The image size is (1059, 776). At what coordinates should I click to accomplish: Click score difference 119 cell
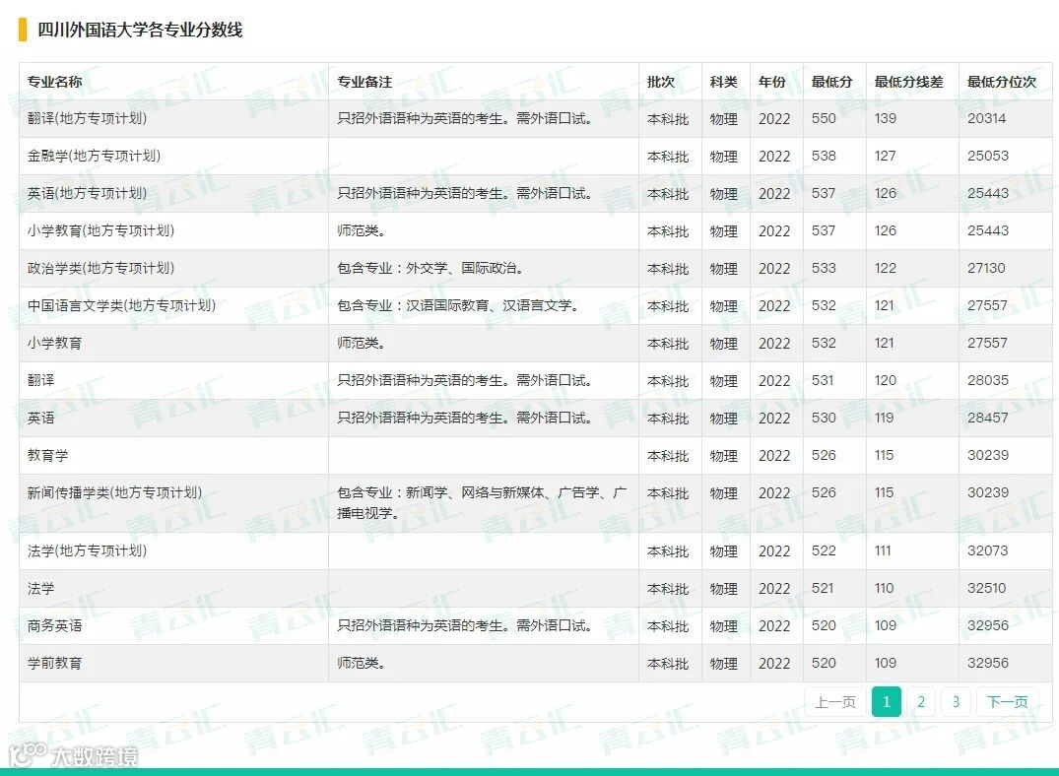(884, 419)
